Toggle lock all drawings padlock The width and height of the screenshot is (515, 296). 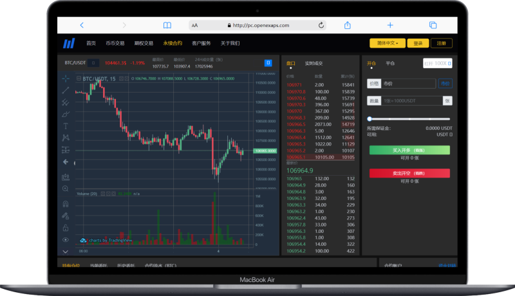(66, 228)
